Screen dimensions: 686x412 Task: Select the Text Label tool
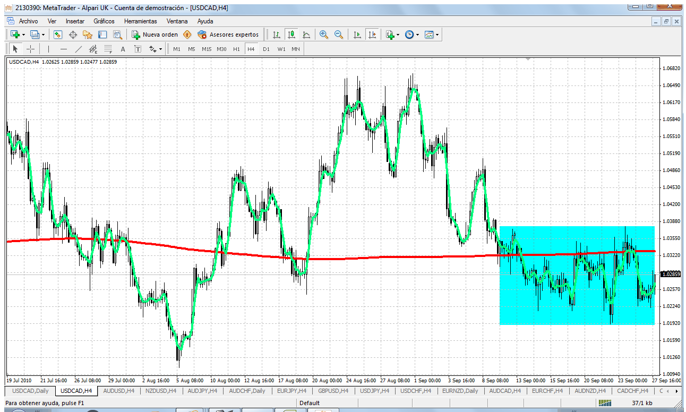tap(138, 49)
